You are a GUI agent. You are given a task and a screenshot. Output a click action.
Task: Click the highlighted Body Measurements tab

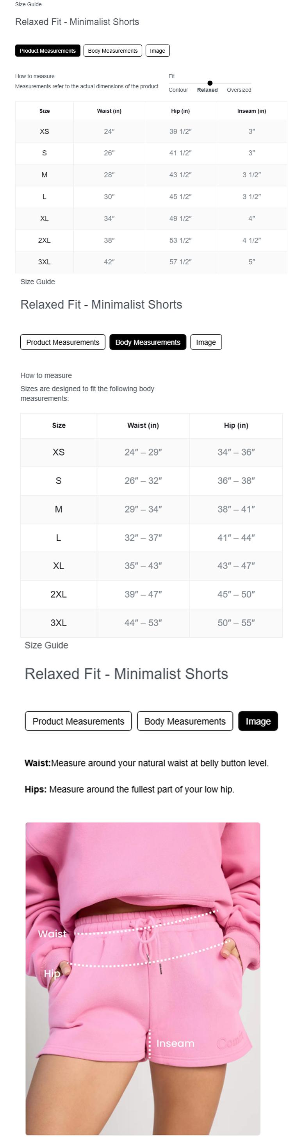point(148,342)
